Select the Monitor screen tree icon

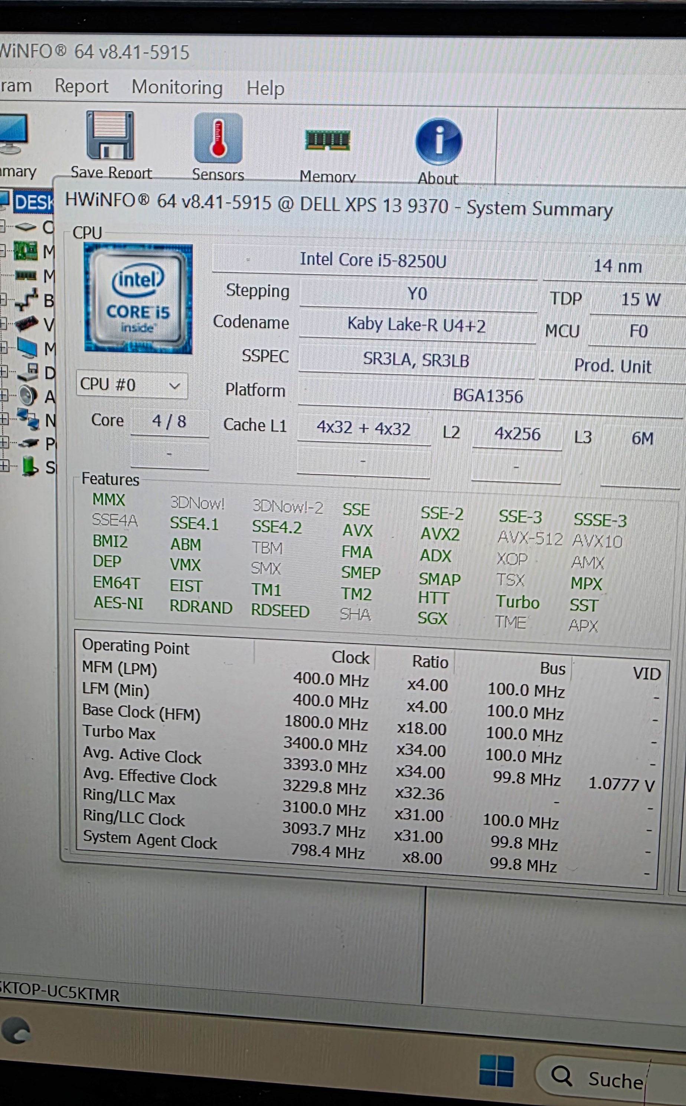27,347
